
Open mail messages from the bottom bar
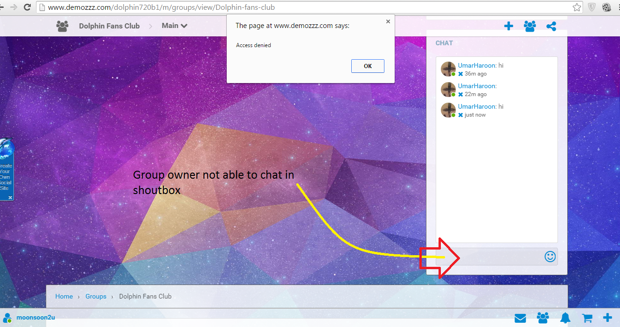[520, 318]
